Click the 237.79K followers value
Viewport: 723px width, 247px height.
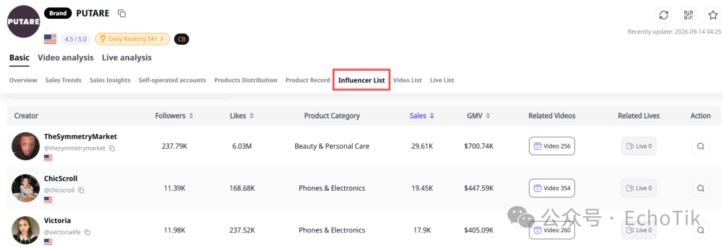(x=174, y=146)
